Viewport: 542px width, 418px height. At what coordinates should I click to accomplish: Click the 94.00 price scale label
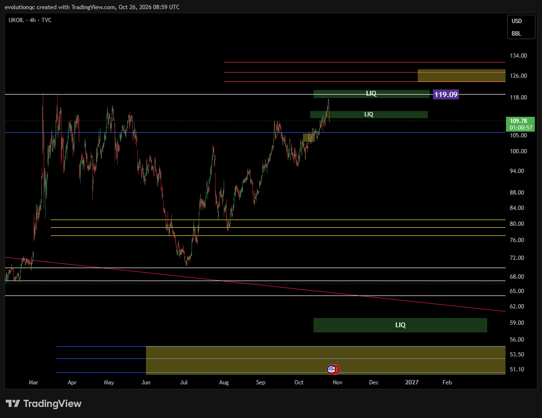coord(517,171)
